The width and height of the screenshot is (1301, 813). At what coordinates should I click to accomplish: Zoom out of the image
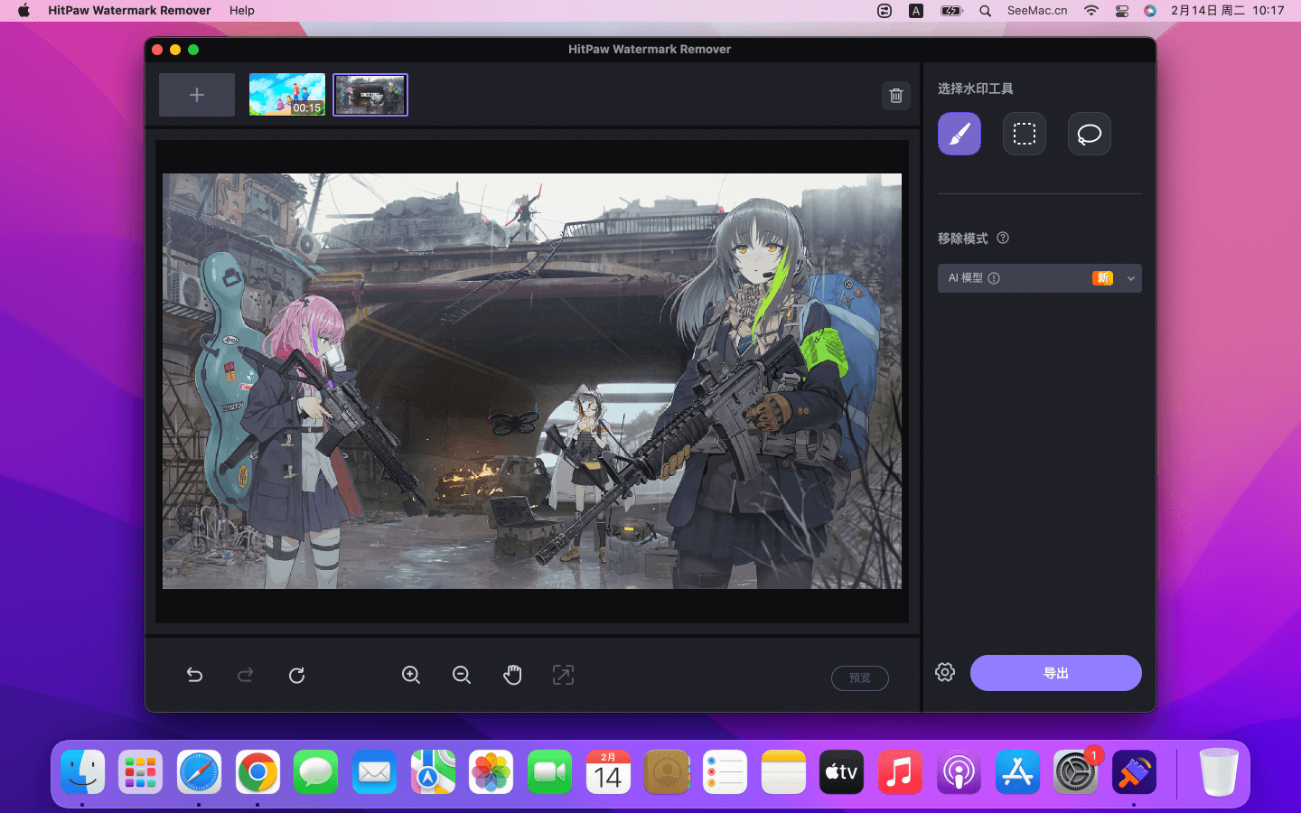[x=462, y=675]
